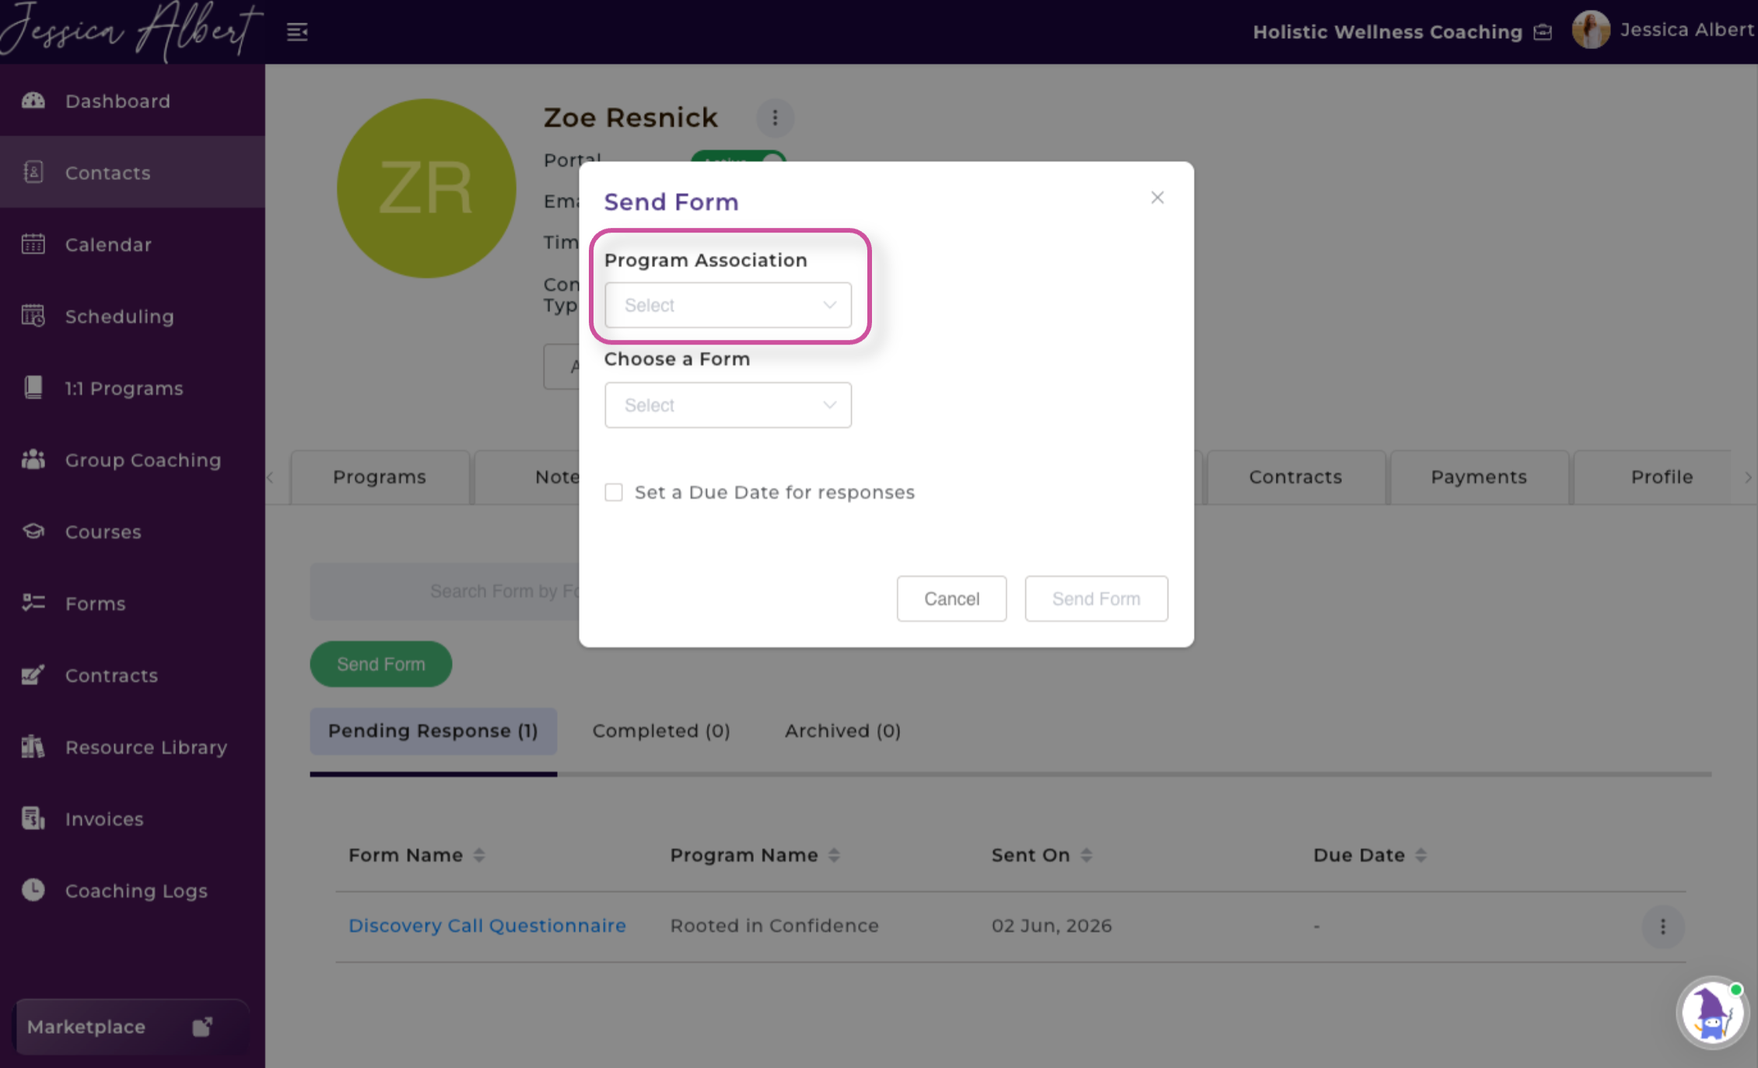The image size is (1758, 1068).
Task: Open row options for Discovery Call Questionnaire
Action: coord(1663,926)
